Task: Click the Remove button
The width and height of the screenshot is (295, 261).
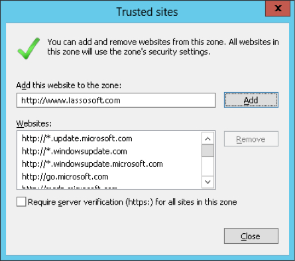Action: [251, 139]
